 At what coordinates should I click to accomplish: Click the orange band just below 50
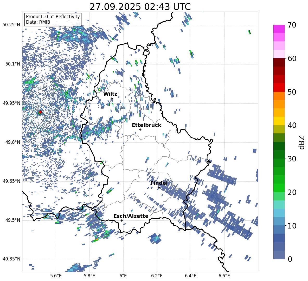pos(279,96)
